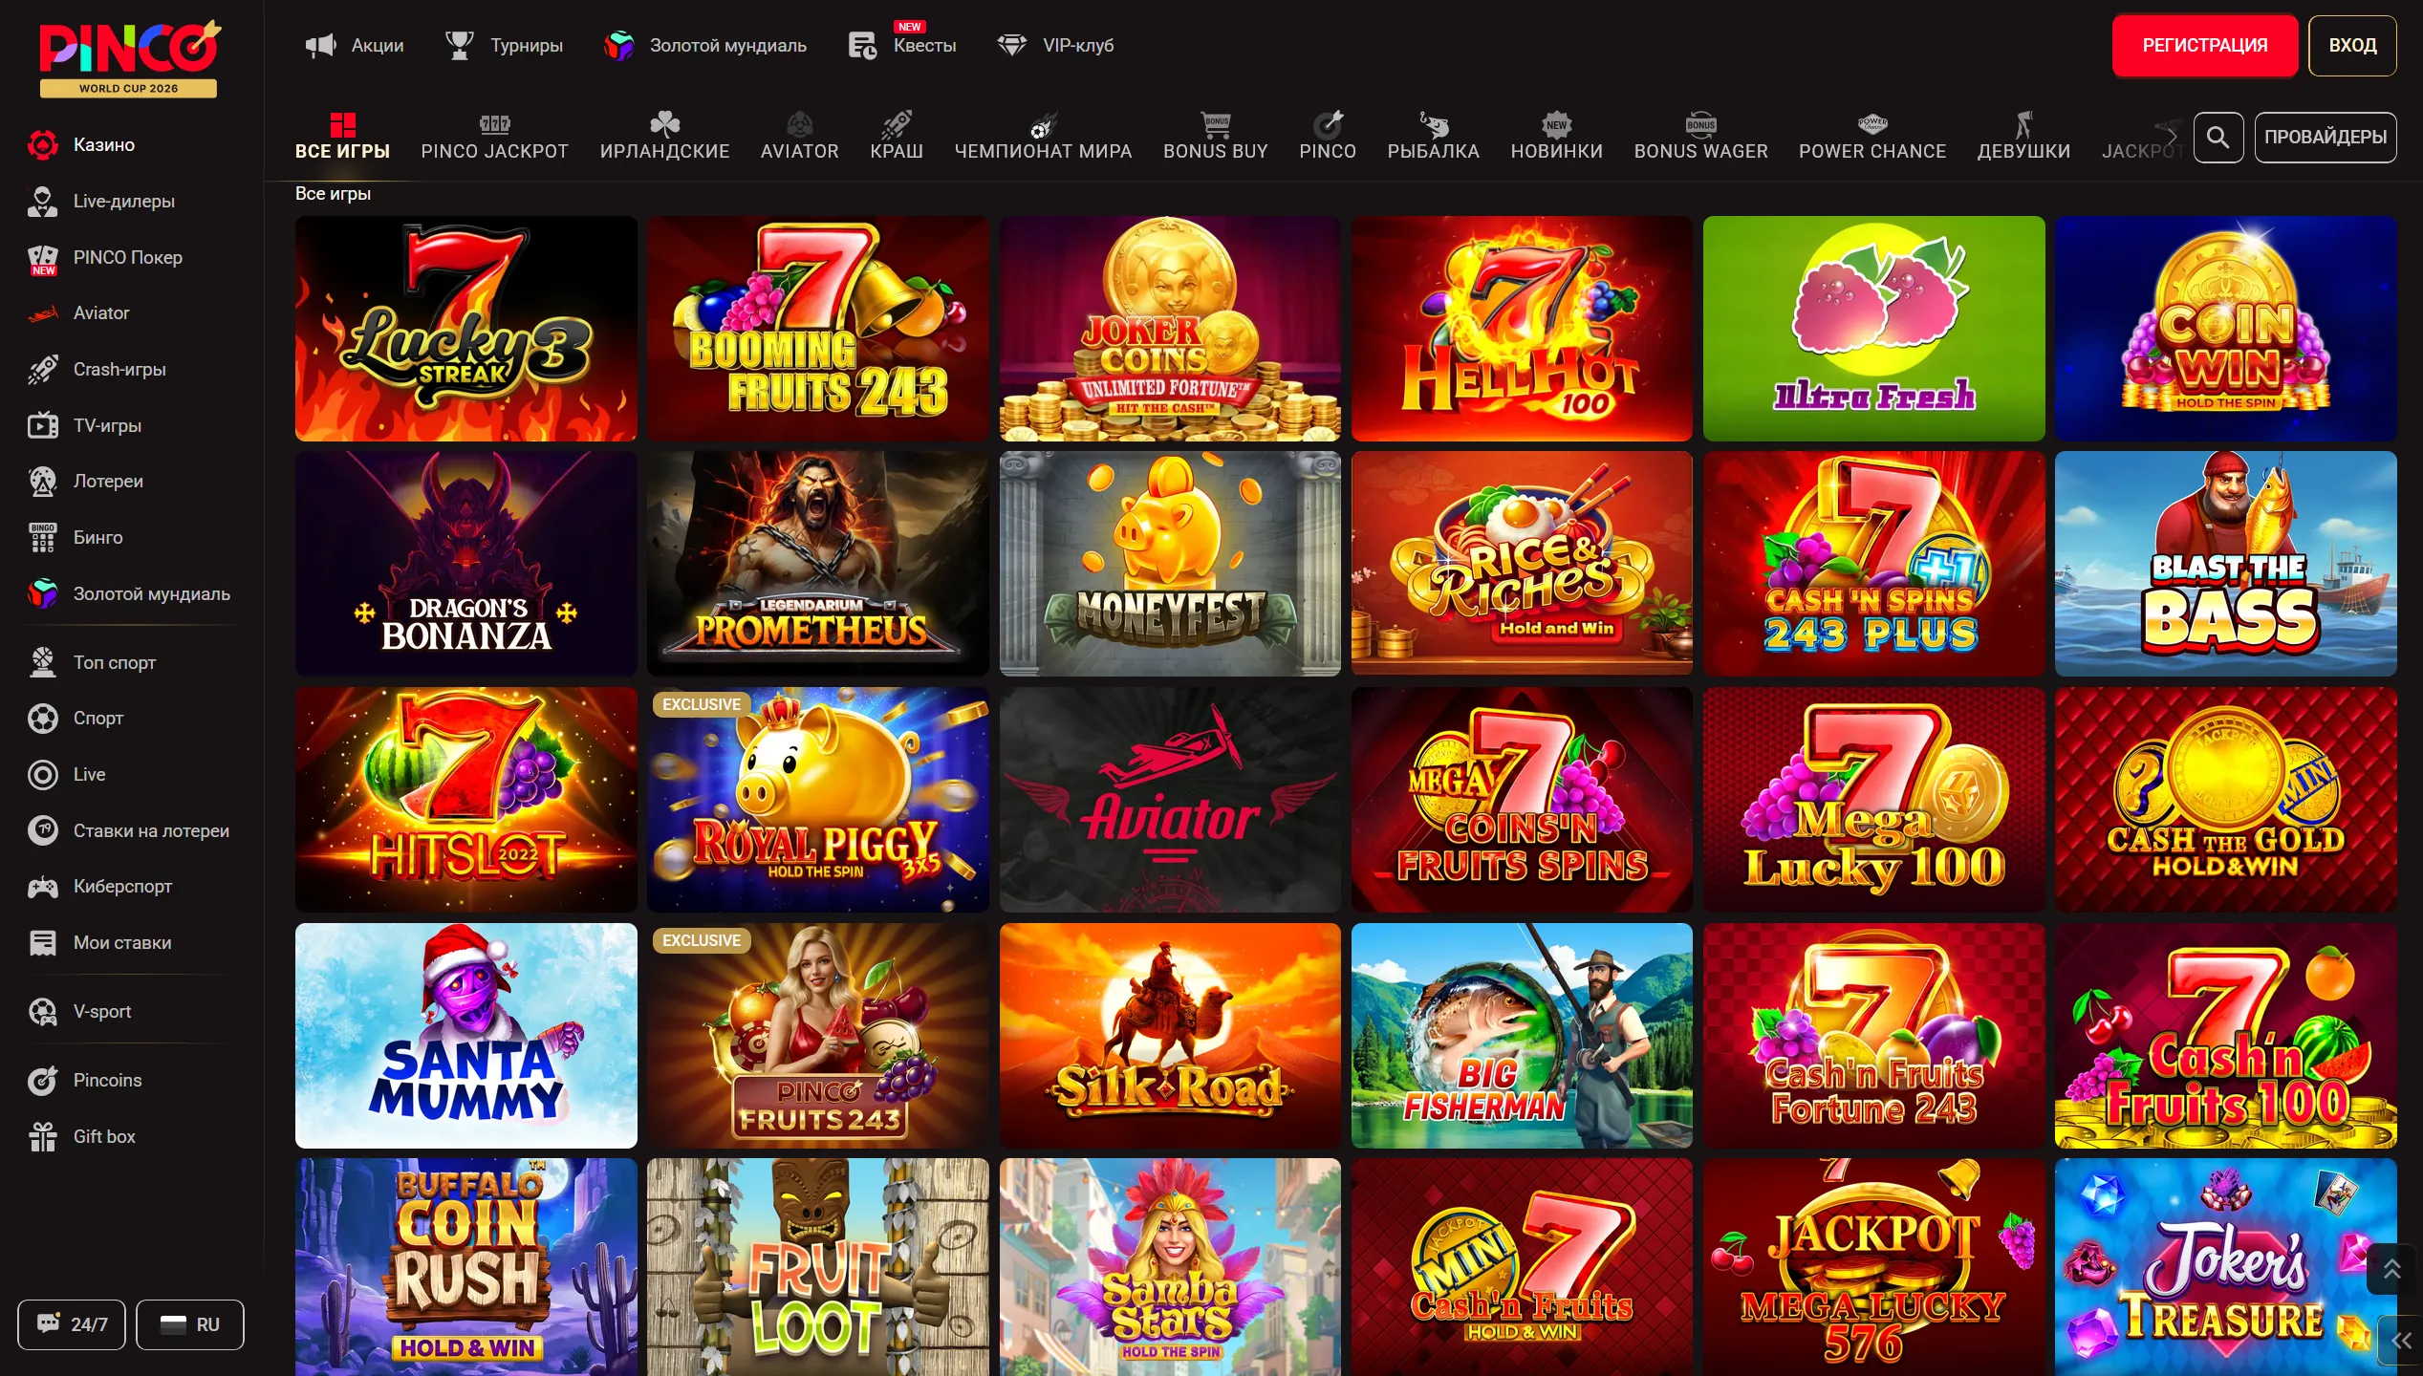The image size is (2423, 1376).
Task: Open the ПРОВАЙДЕРЫ providers button
Action: pos(2325,138)
